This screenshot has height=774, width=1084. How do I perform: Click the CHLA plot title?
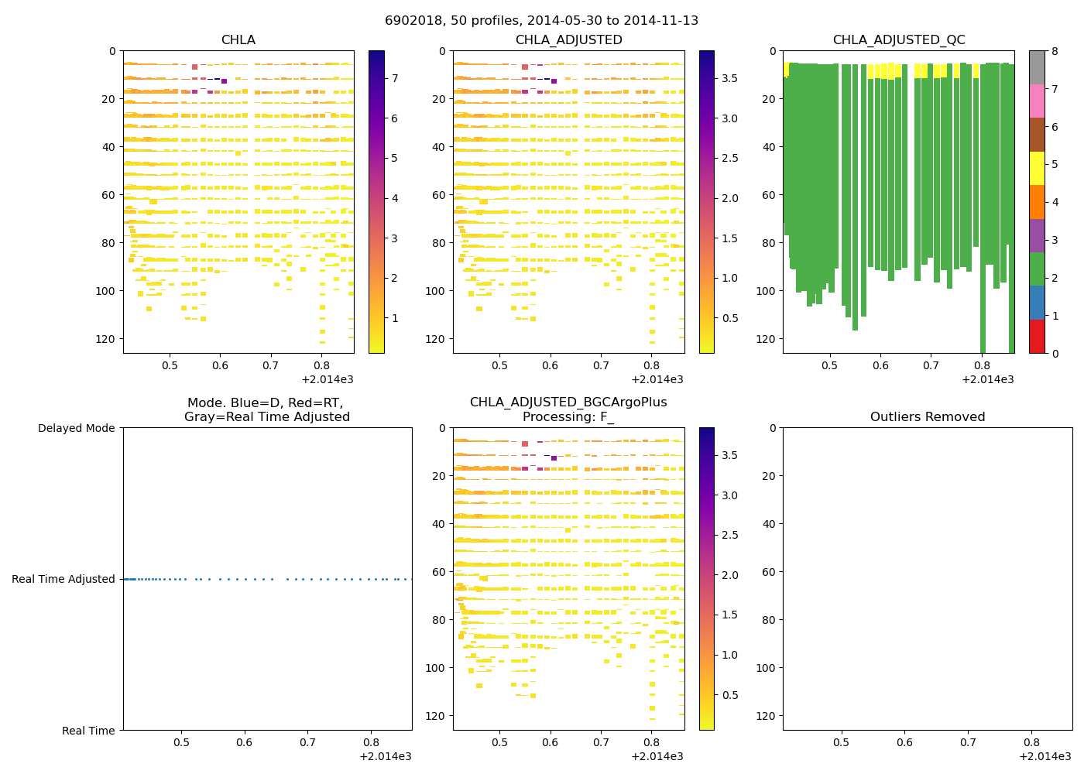click(x=238, y=40)
